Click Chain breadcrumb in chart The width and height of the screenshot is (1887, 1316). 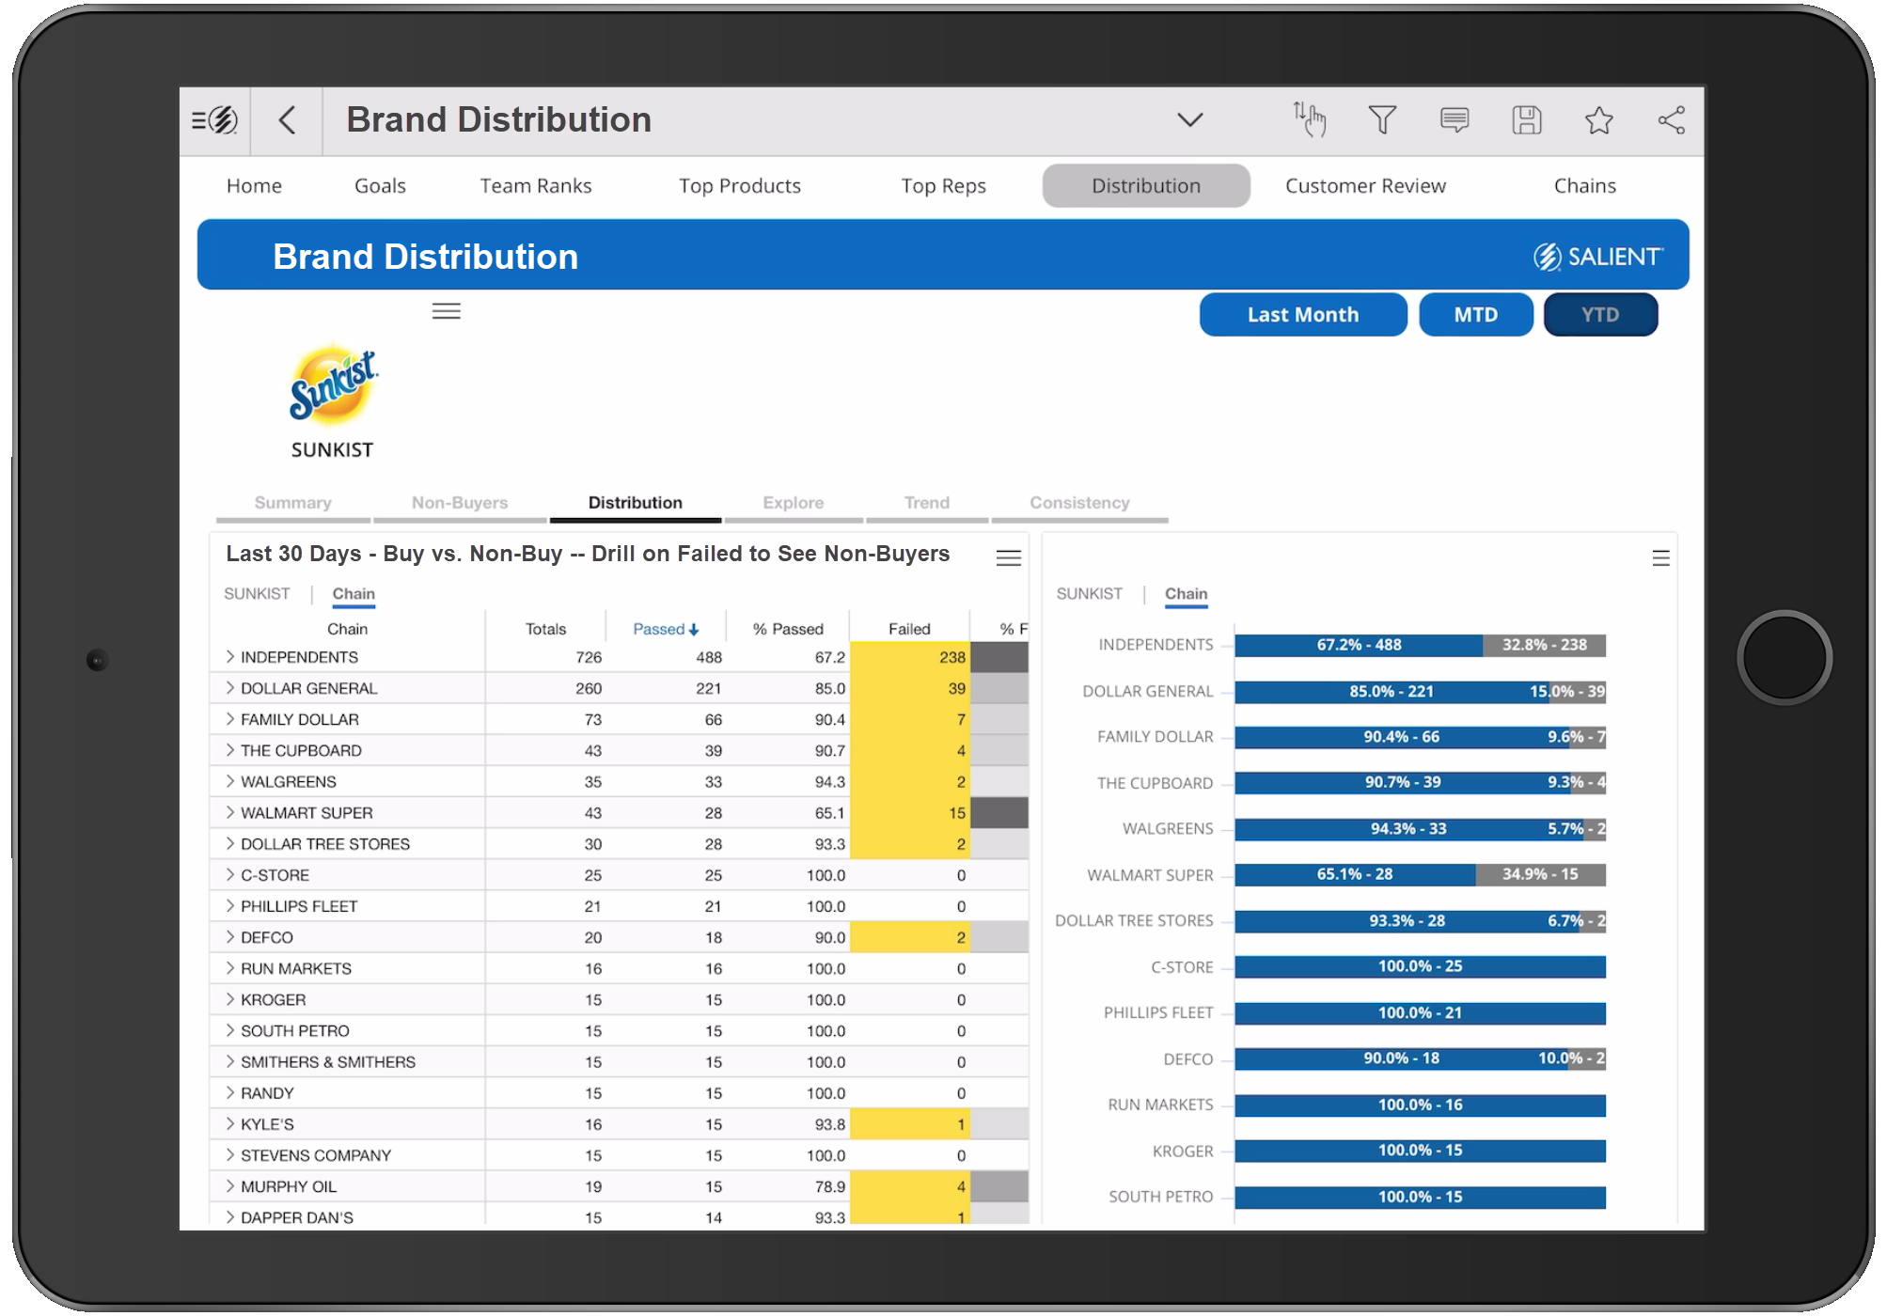coord(1186,594)
